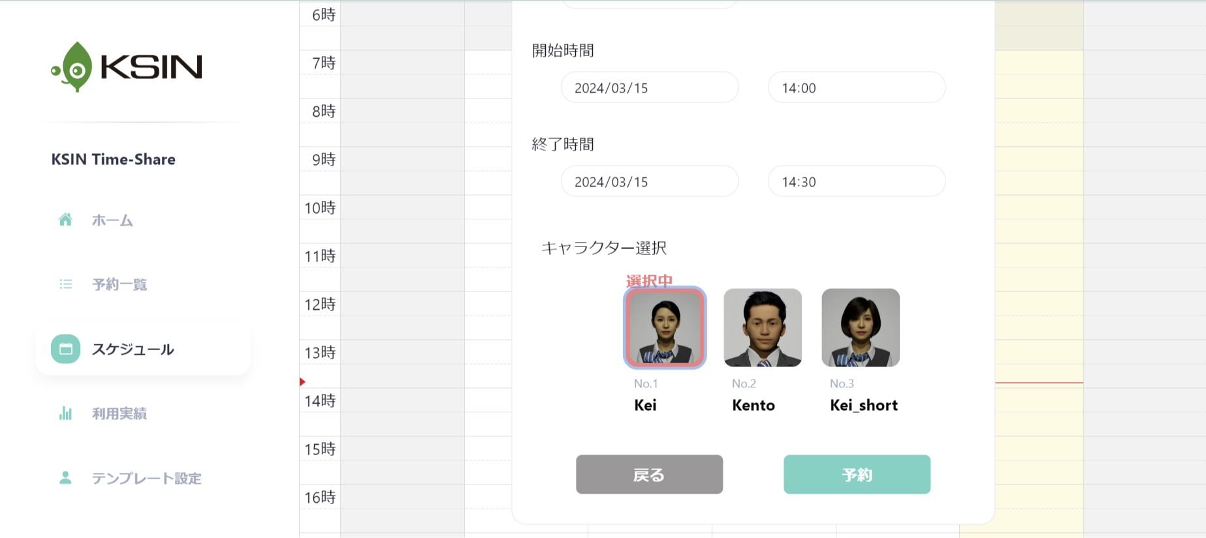This screenshot has height=538, width=1206.
Task: Click the reservation list icon
Action: tap(65, 284)
